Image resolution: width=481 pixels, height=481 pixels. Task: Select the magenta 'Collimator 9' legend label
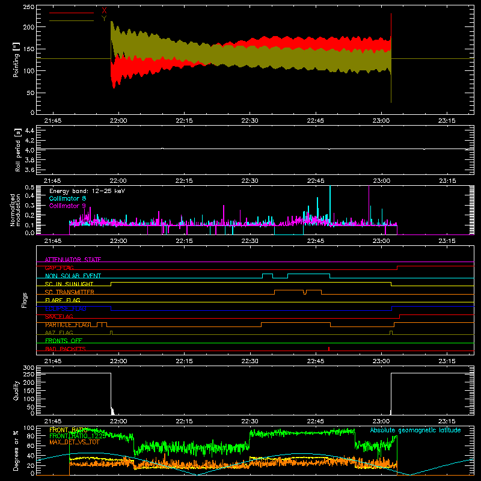click(67, 206)
